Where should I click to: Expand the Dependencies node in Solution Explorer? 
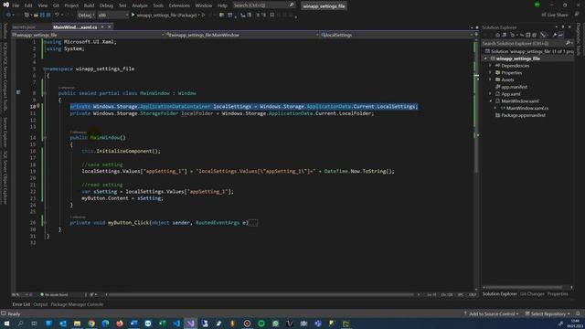click(x=490, y=66)
